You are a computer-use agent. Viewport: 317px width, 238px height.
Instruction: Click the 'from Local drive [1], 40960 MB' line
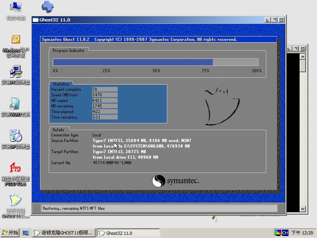click(x=125, y=157)
